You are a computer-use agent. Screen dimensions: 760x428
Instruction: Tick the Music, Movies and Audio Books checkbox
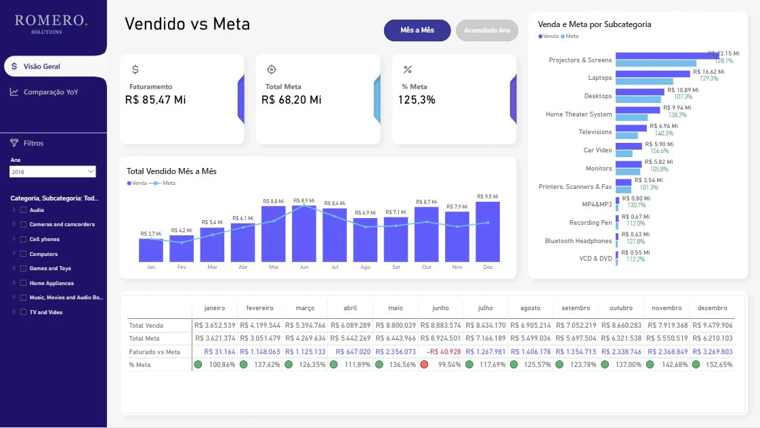point(23,297)
